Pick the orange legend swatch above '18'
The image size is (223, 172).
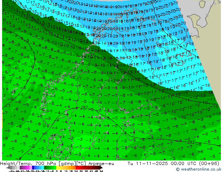(72, 168)
